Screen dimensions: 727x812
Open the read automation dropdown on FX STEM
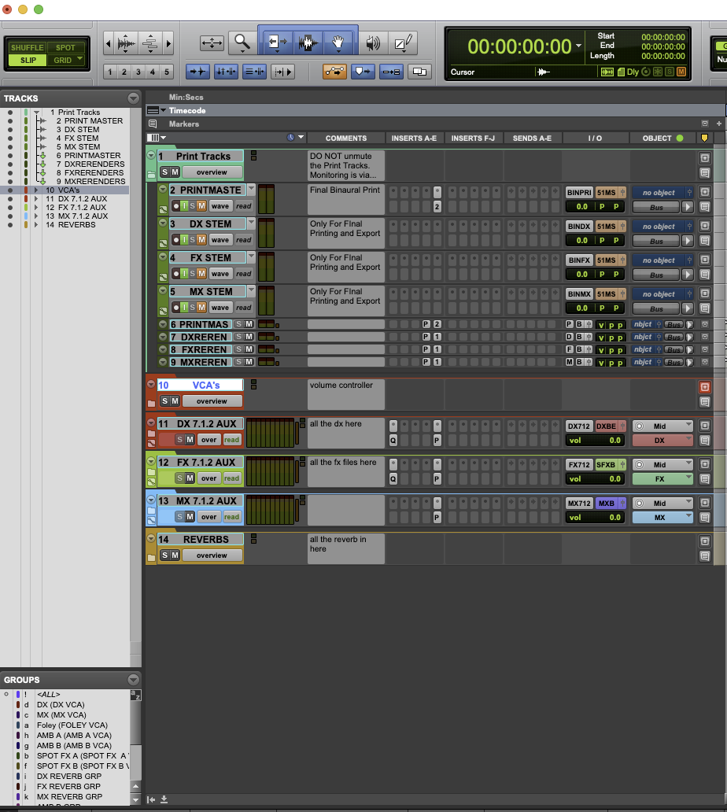click(x=244, y=274)
